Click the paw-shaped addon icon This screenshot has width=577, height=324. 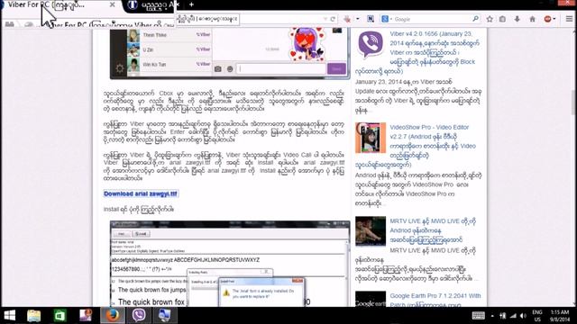(x=347, y=19)
